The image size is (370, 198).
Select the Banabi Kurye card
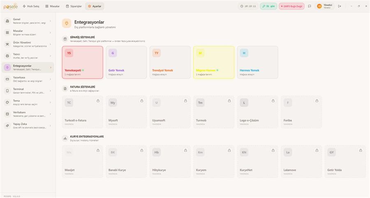[126, 162]
